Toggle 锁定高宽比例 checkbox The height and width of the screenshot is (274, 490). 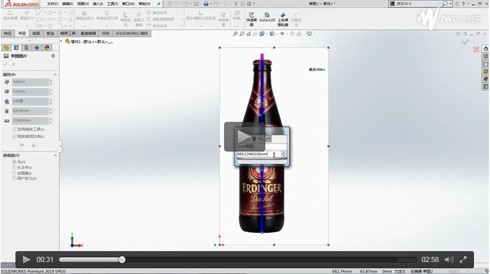(15, 136)
